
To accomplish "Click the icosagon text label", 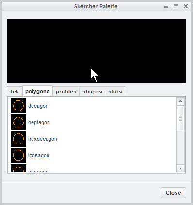I will pos(39,155).
